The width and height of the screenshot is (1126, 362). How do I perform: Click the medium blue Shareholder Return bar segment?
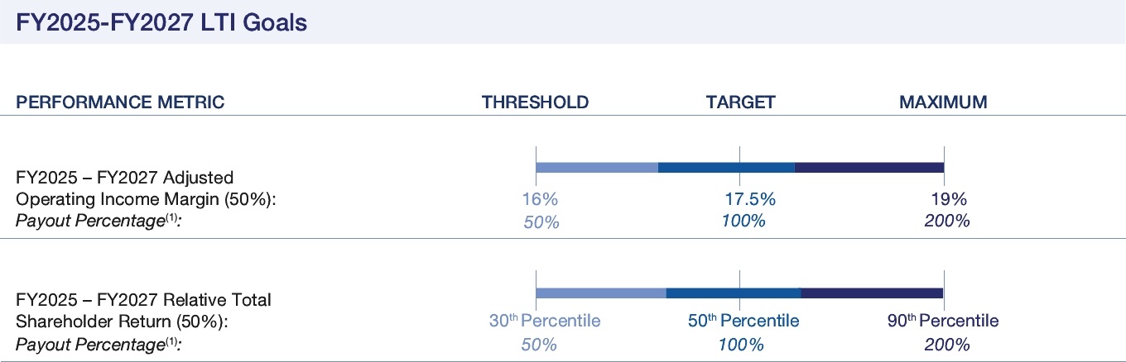(x=734, y=293)
